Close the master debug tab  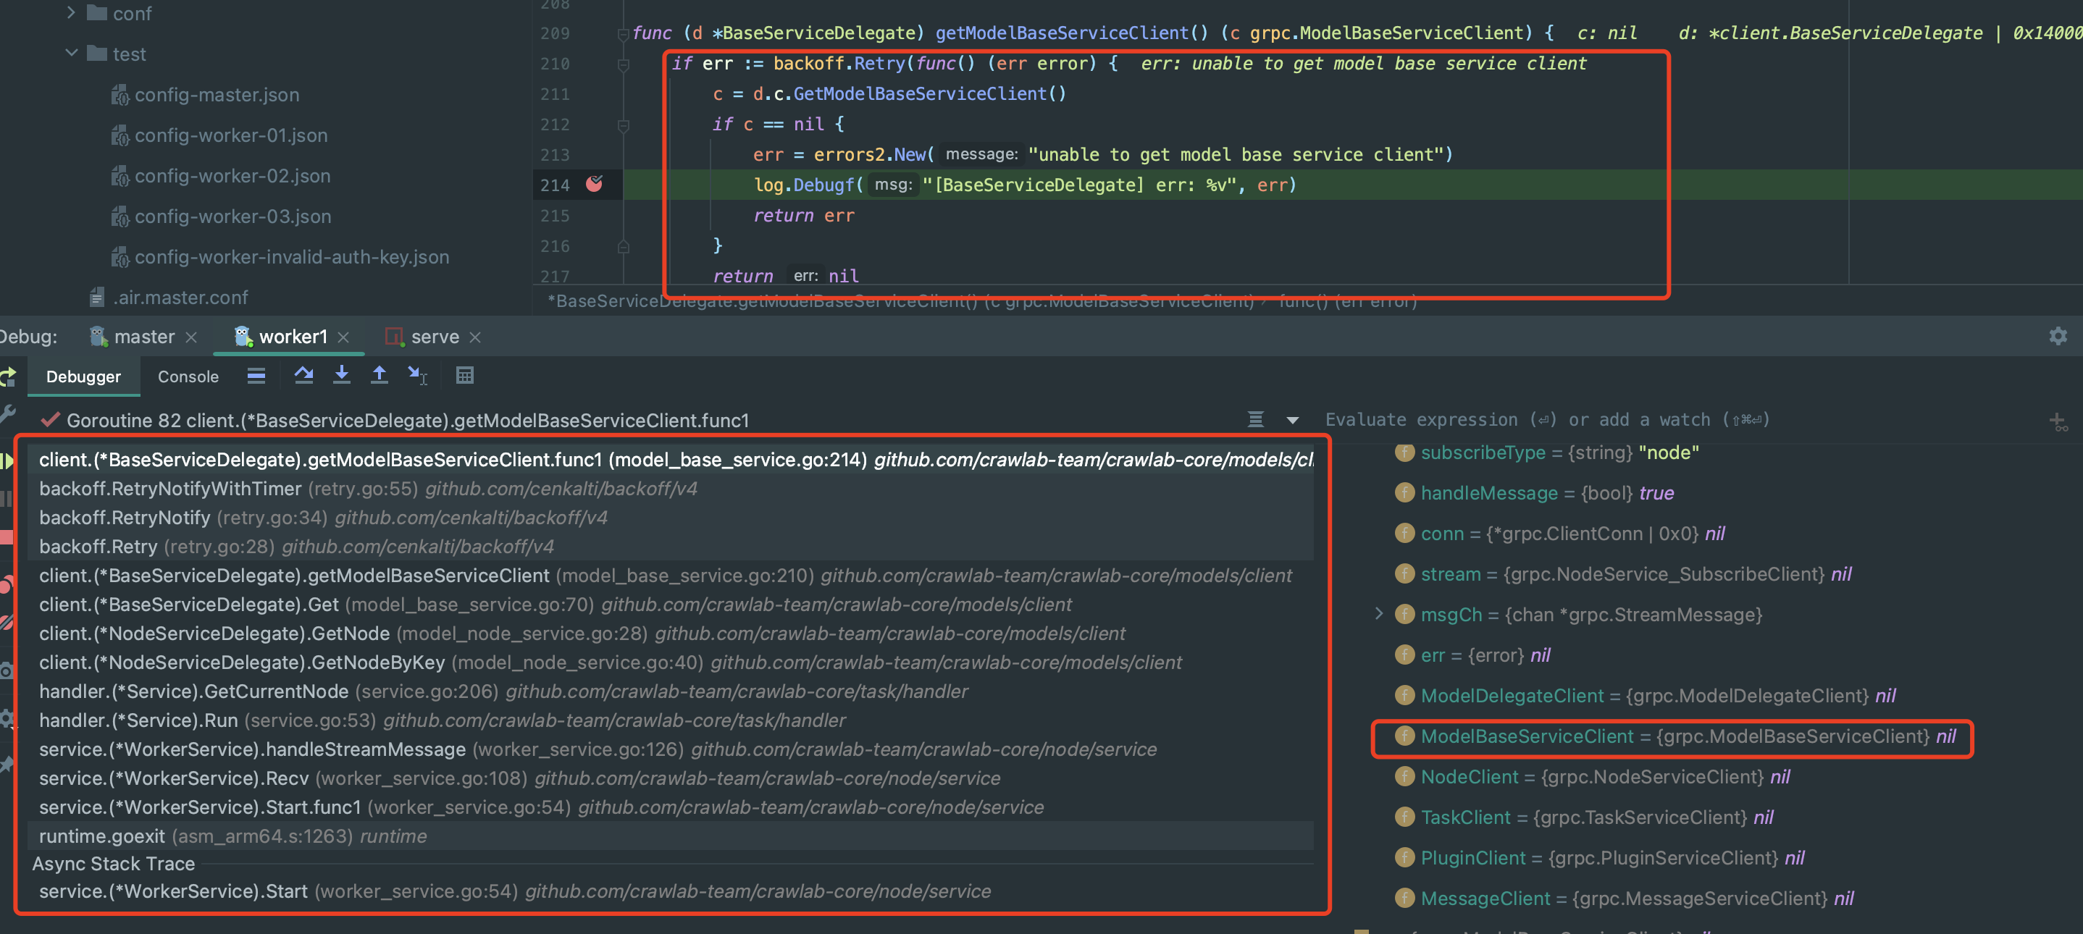coord(192,337)
